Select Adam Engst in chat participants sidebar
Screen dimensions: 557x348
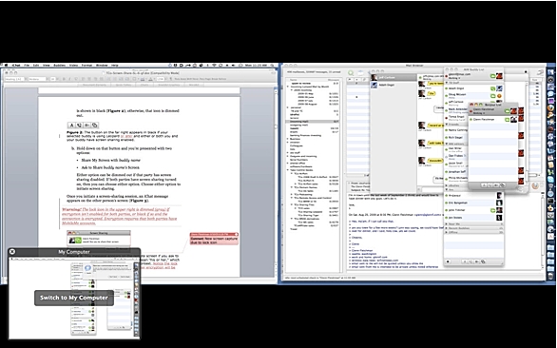click(x=394, y=85)
